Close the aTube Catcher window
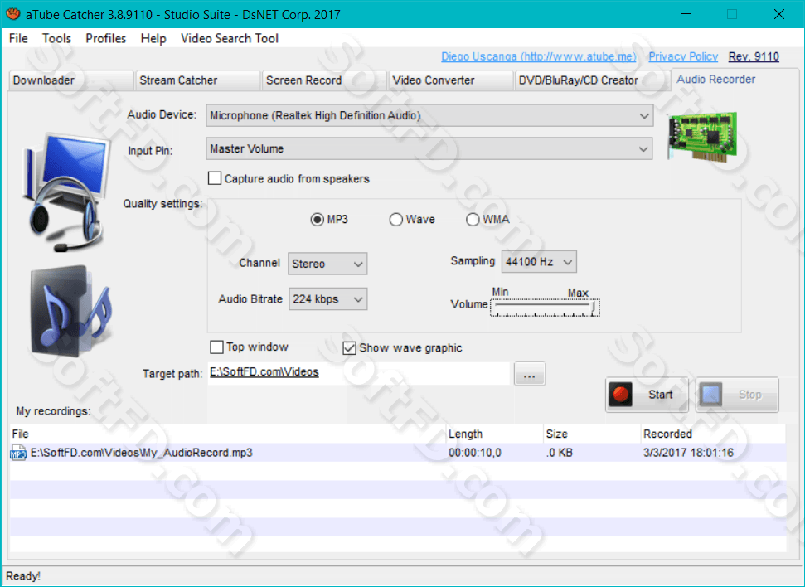Image resolution: width=805 pixels, height=587 pixels. [778, 14]
